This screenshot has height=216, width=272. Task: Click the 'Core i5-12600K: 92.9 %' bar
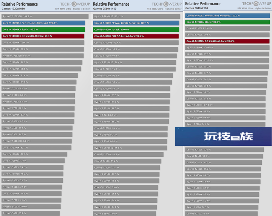coord(225,150)
